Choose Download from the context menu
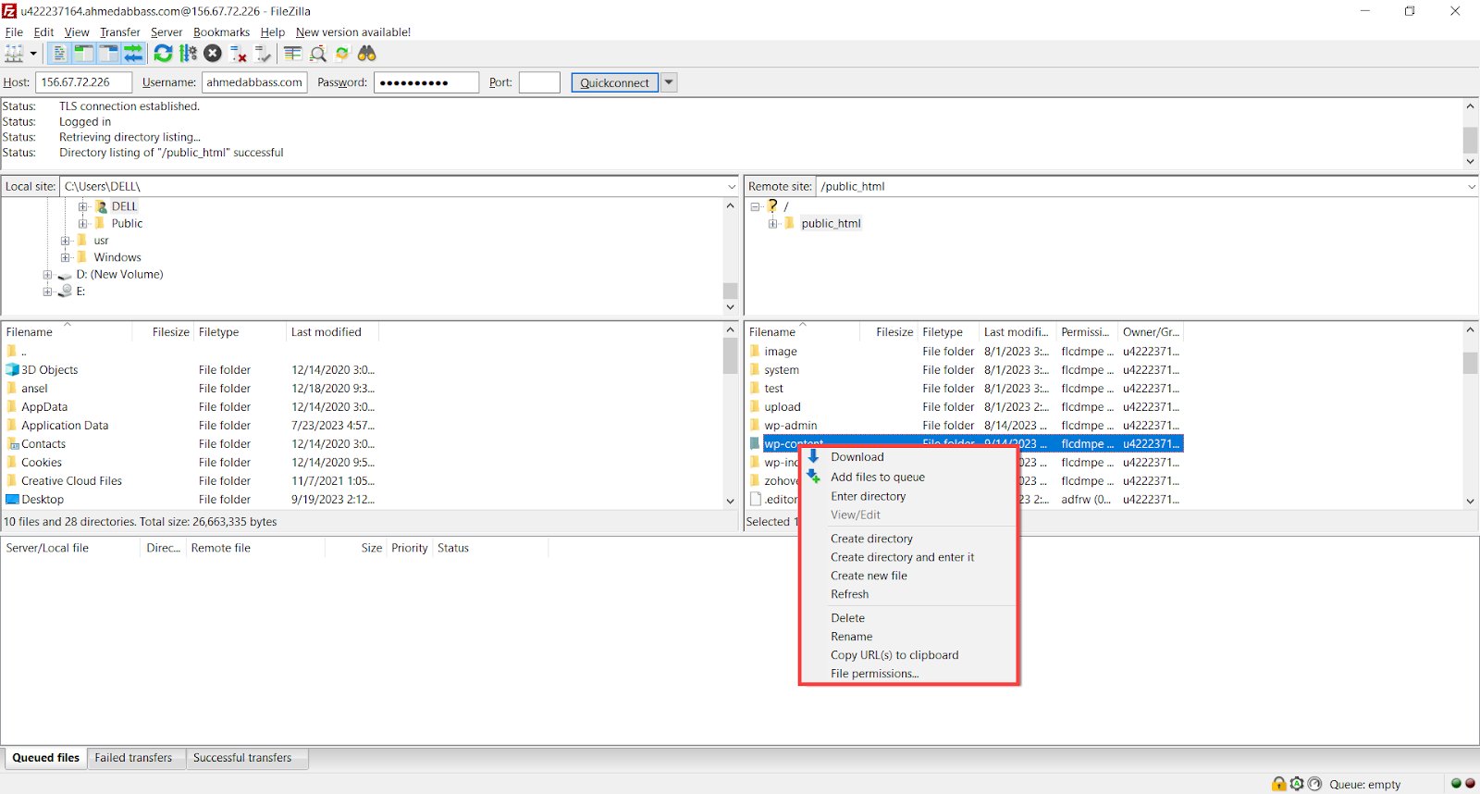Screen dimensions: 1480x794 pyautogui.click(x=857, y=457)
